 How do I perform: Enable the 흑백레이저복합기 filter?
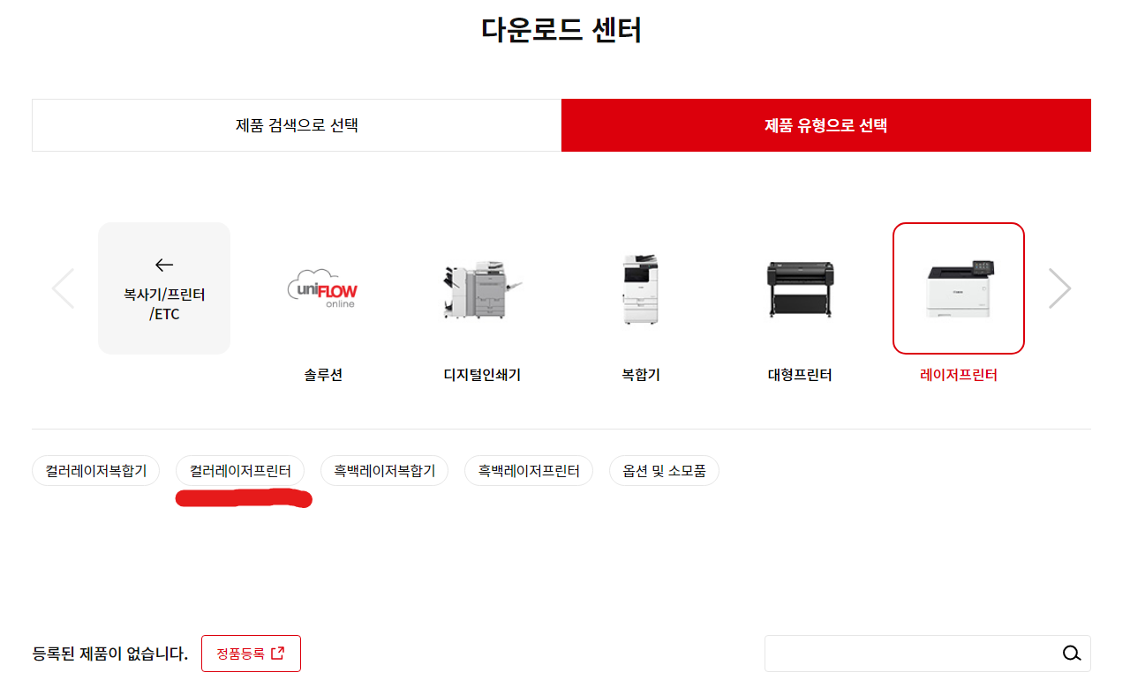coord(384,470)
